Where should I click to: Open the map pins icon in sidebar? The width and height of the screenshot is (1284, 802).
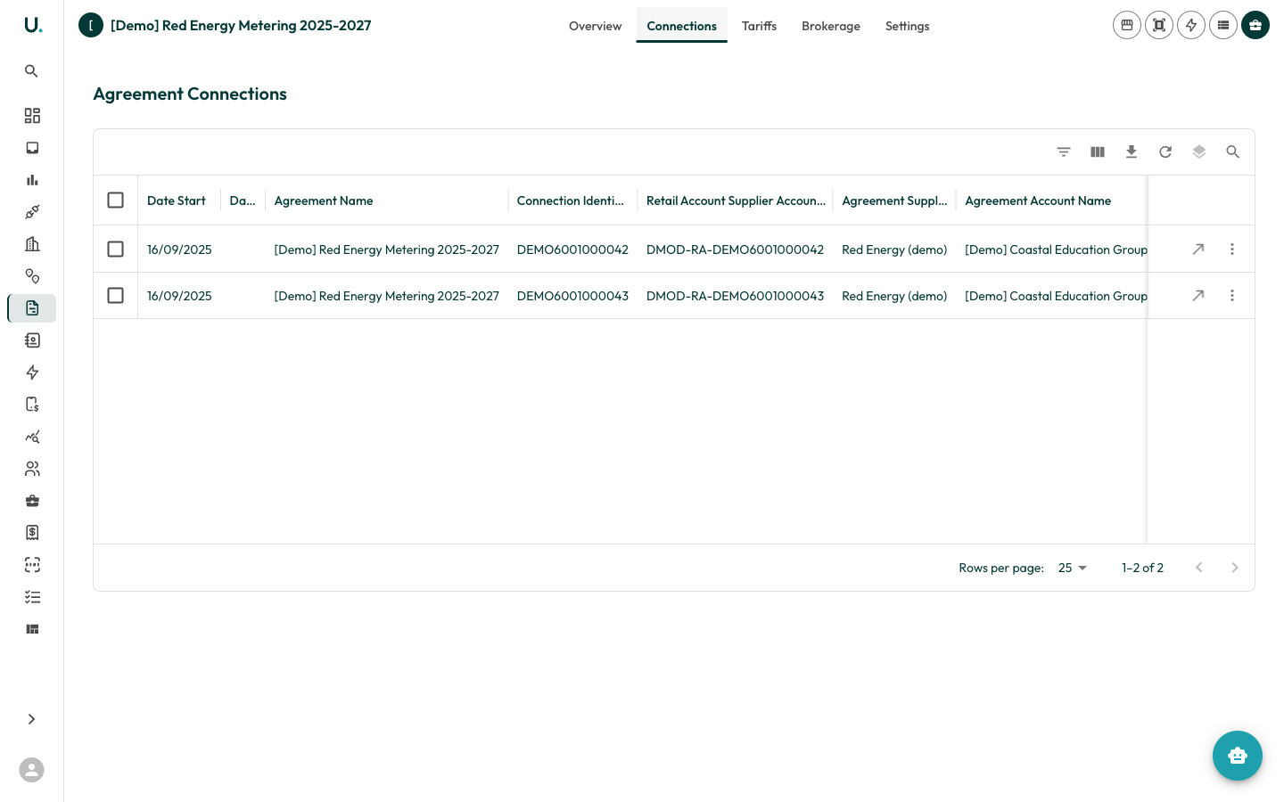[x=32, y=276]
